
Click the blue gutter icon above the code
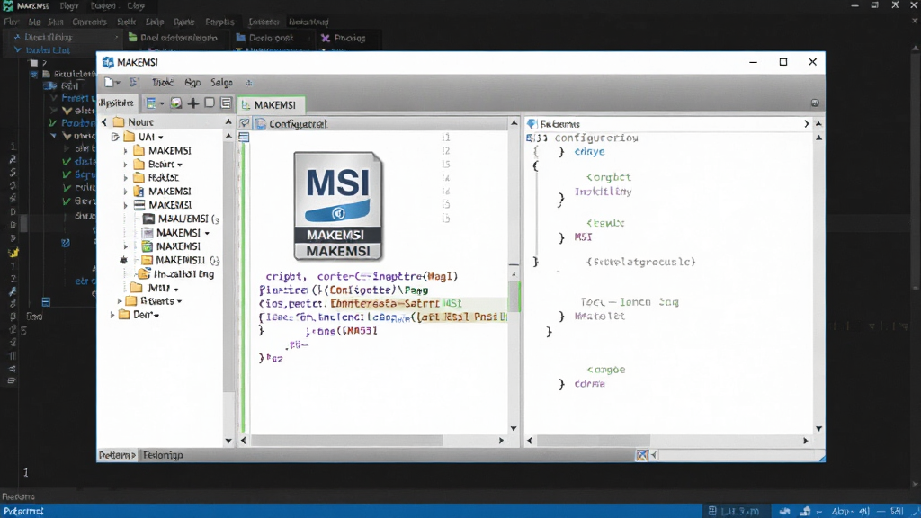244,137
